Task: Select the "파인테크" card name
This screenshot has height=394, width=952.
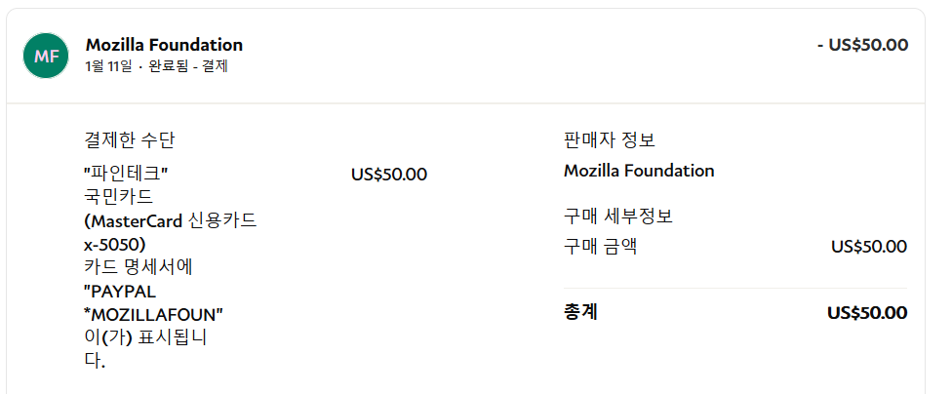Action: pos(125,174)
